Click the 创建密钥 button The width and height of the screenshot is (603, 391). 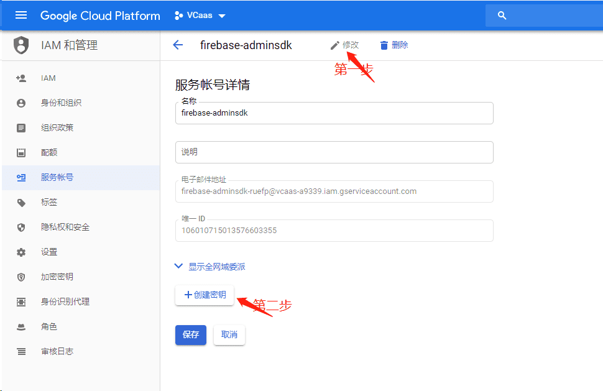(x=205, y=295)
